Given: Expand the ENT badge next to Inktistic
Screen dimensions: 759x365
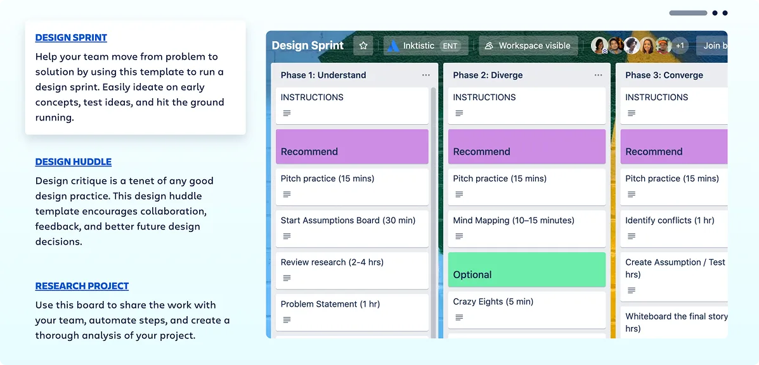Looking at the screenshot, I should pos(450,45).
